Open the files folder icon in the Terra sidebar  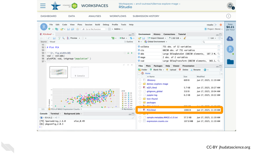230,62
